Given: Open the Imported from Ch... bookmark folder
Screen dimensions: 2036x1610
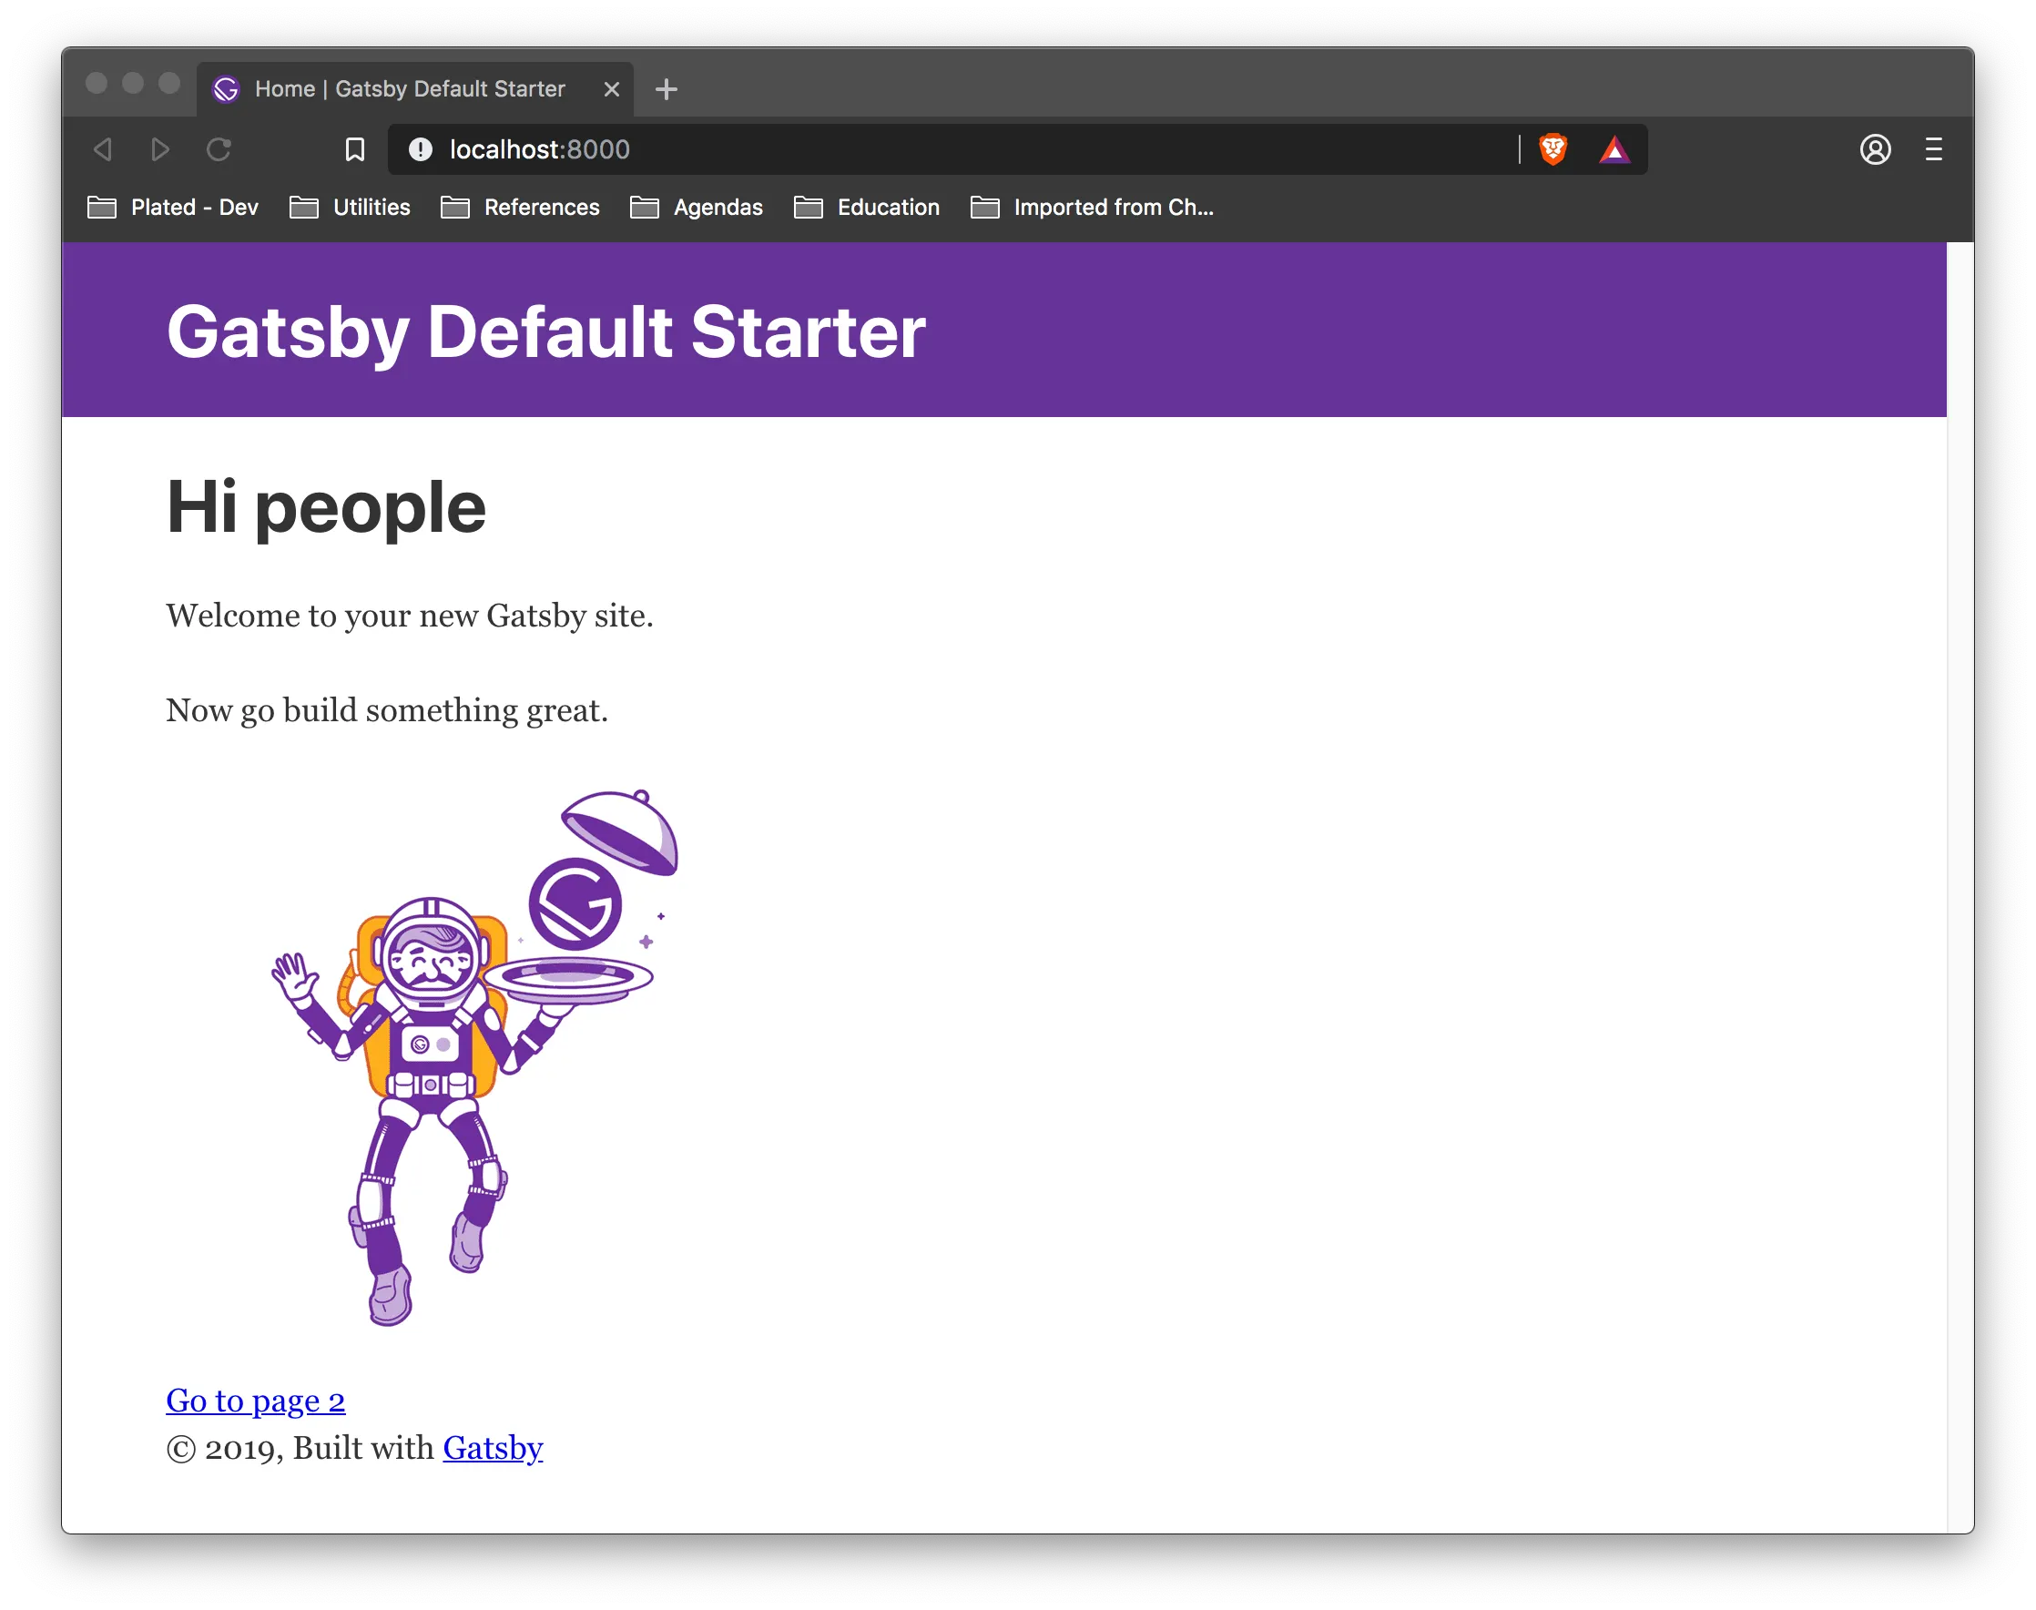Looking at the screenshot, I should click(1092, 208).
